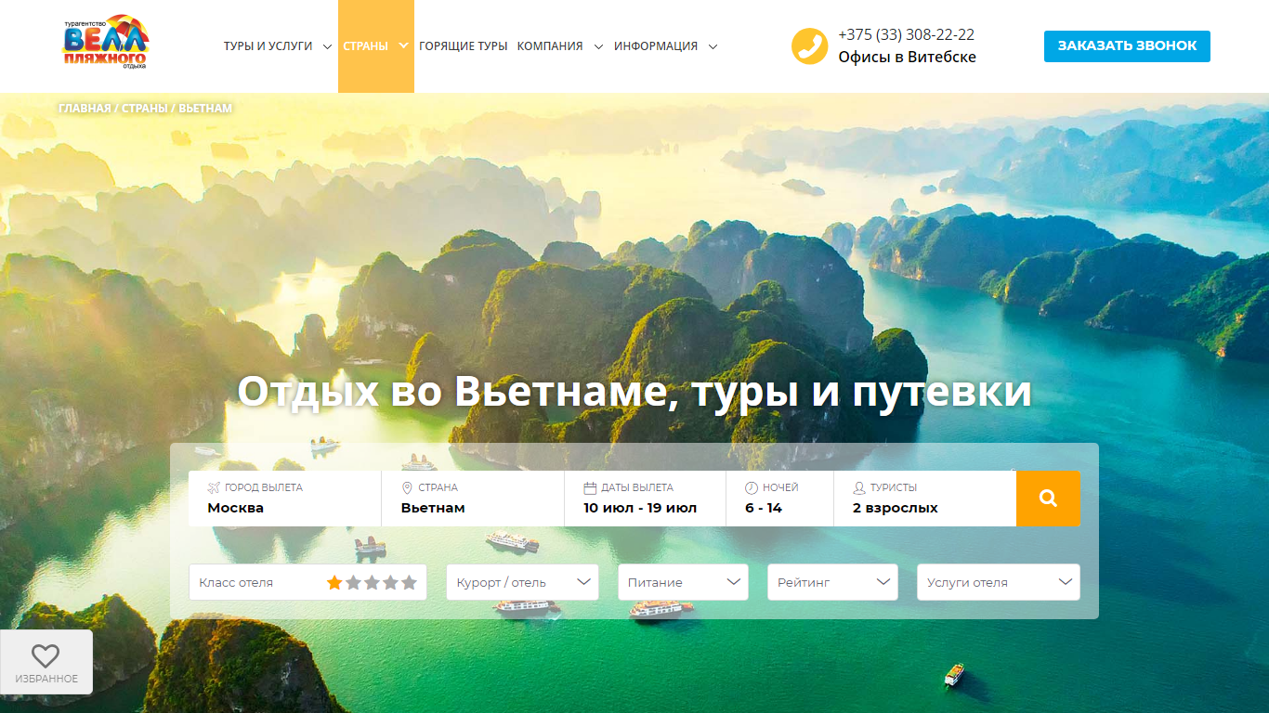1269x713 pixels.
Task: Click the orange phone handset icon
Action: click(809, 45)
